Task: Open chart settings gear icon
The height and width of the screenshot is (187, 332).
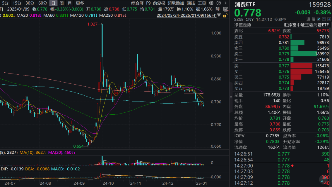Action: [x=211, y=3]
